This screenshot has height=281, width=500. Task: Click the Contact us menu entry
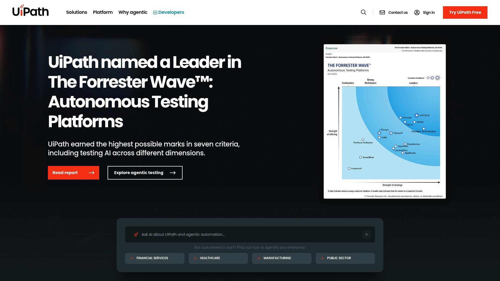point(398,12)
